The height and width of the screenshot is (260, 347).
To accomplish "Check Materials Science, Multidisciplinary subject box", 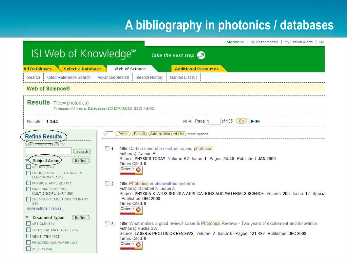I will click(x=28, y=189).
